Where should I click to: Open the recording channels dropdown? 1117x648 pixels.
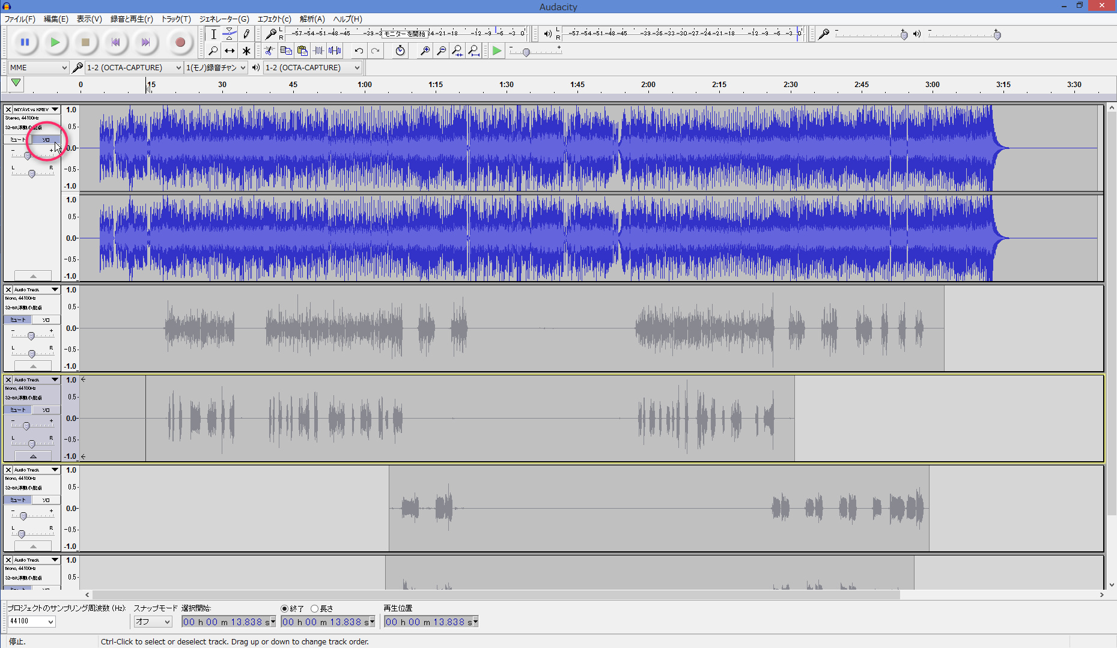(x=216, y=67)
